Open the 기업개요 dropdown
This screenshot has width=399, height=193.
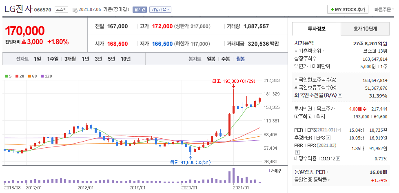[160, 9]
